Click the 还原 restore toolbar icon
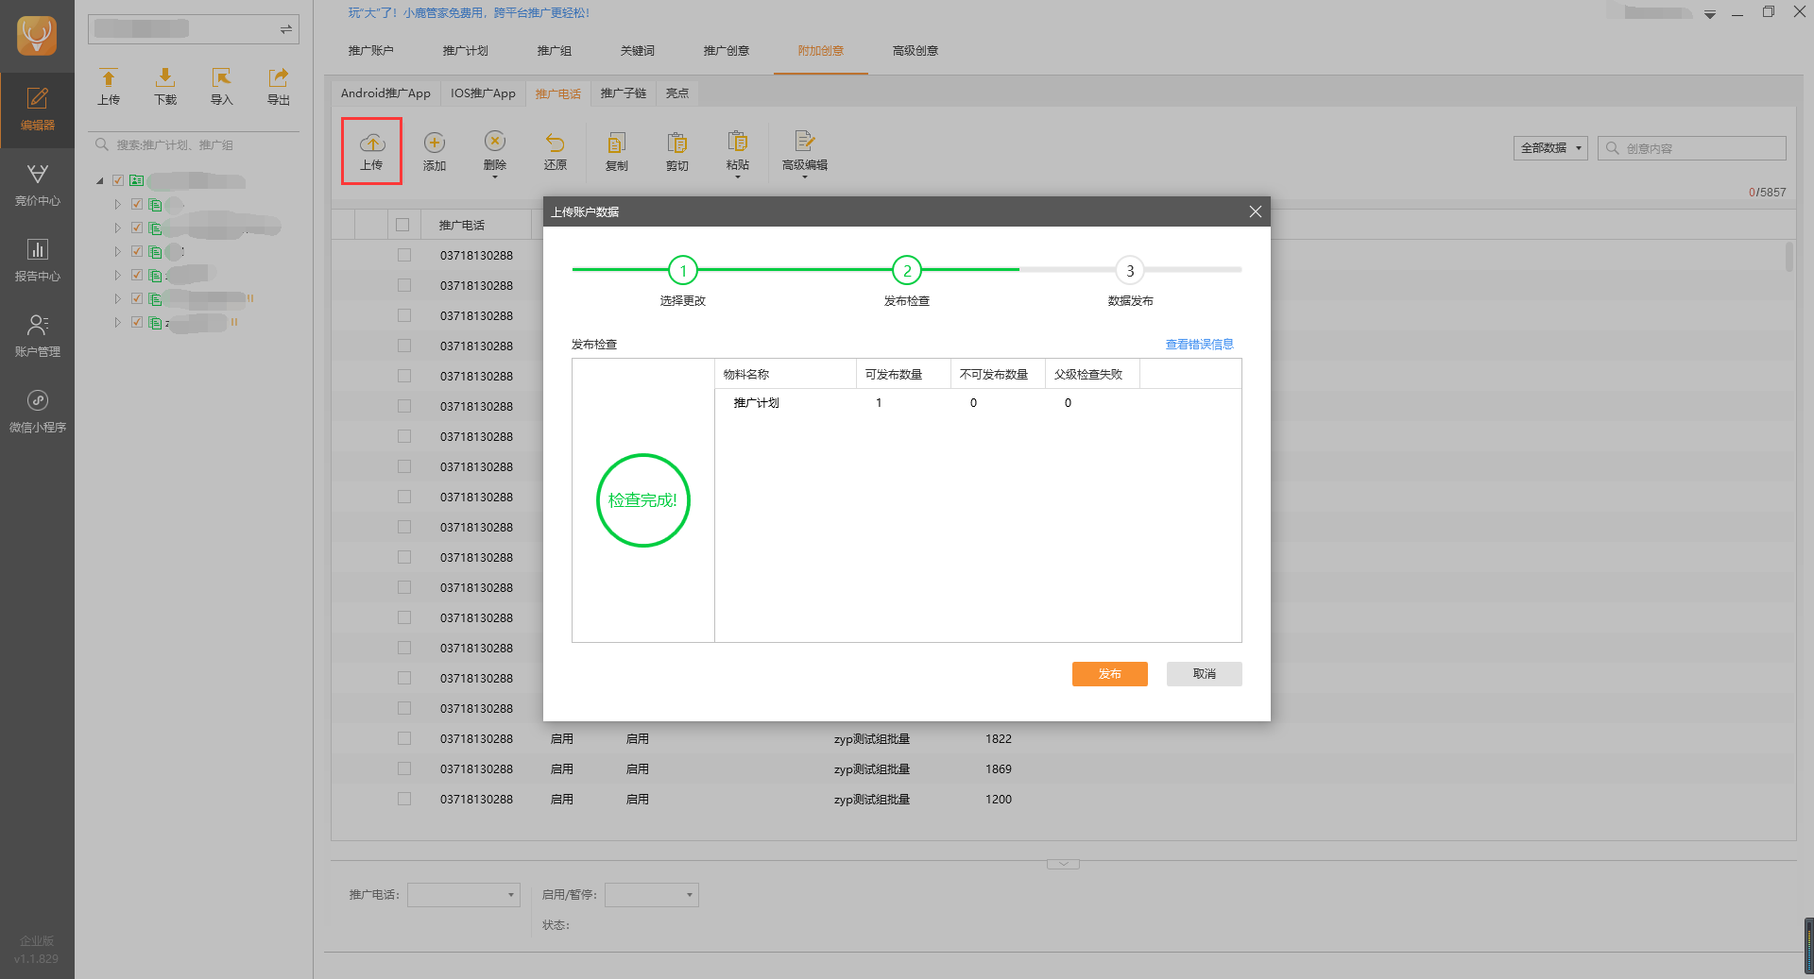The height and width of the screenshot is (979, 1814). (556, 151)
